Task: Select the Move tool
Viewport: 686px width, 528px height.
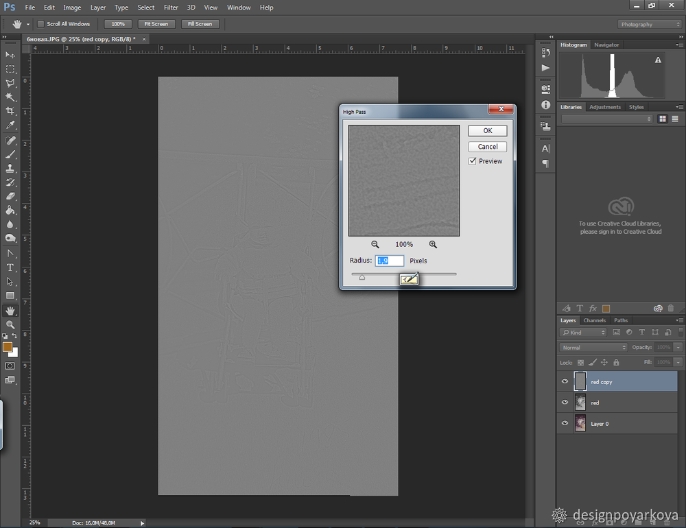Action: [x=10, y=55]
